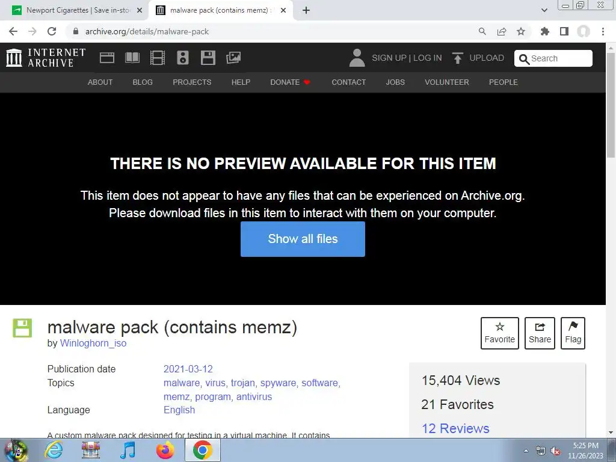Bookmark this page with the star icon
The image size is (616, 462).
coord(521,31)
